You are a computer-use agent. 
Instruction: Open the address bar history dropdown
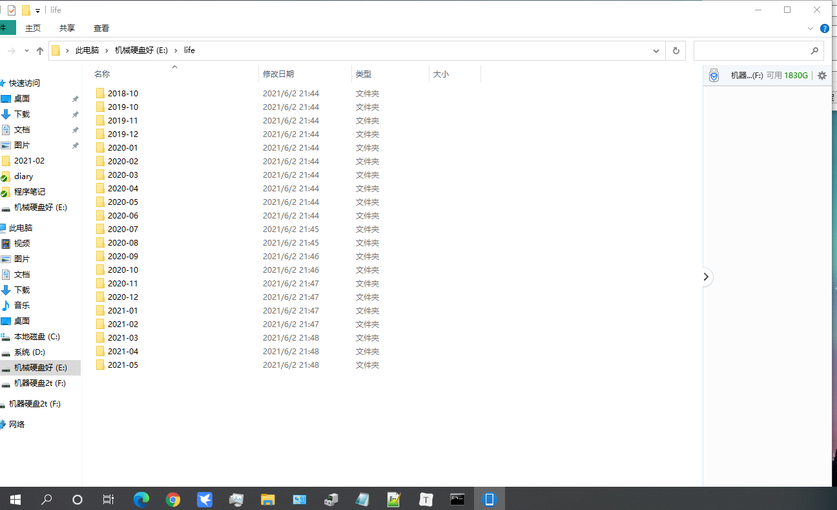[656, 50]
